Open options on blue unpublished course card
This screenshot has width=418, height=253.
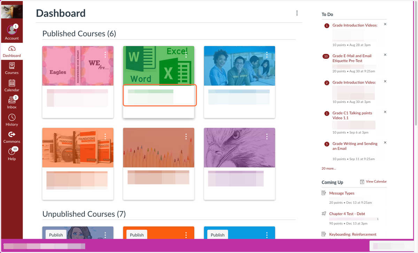[x=267, y=235]
